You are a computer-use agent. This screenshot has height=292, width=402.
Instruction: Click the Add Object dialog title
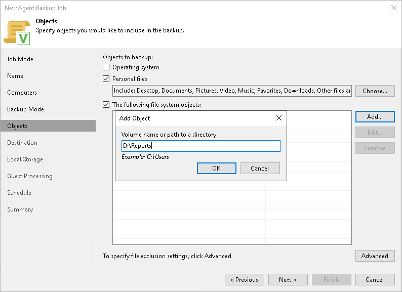(135, 118)
